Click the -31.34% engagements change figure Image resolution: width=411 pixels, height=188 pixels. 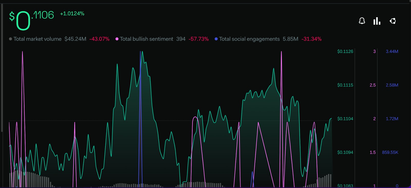click(312, 39)
